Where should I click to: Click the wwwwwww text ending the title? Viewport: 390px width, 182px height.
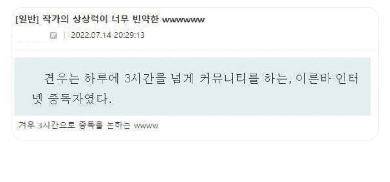point(183,20)
